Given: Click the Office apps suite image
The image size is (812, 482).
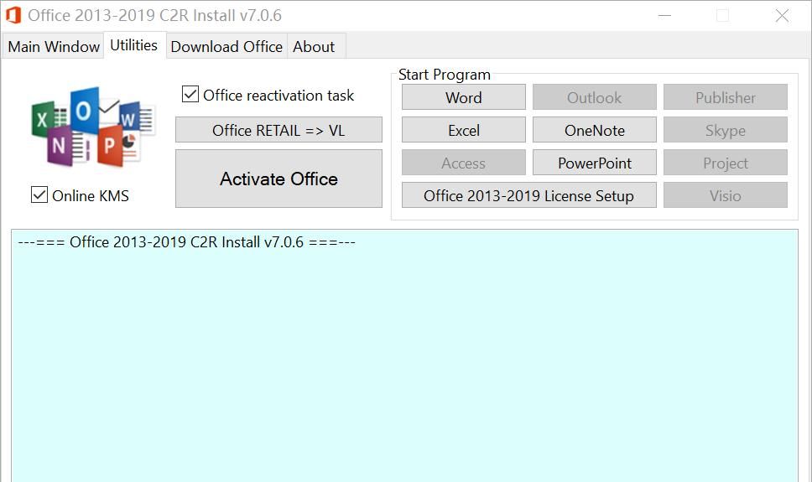Looking at the screenshot, I should 93,127.
